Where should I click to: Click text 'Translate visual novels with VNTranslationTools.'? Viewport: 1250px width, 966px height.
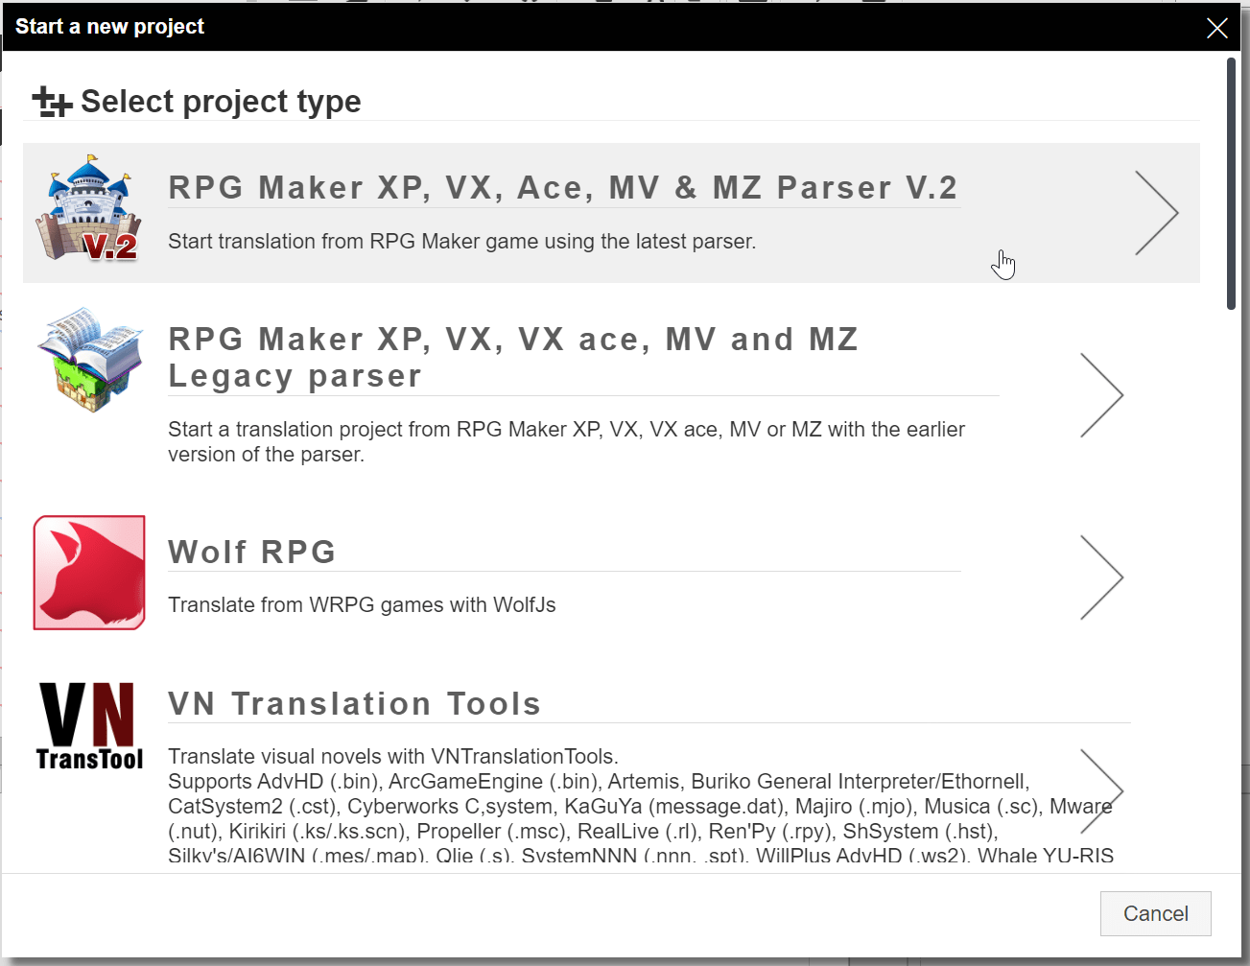[x=393, y=756]
